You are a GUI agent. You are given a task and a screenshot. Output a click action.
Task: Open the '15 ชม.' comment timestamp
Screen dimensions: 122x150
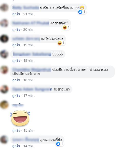pyautogui.click(x=29, y=130)
